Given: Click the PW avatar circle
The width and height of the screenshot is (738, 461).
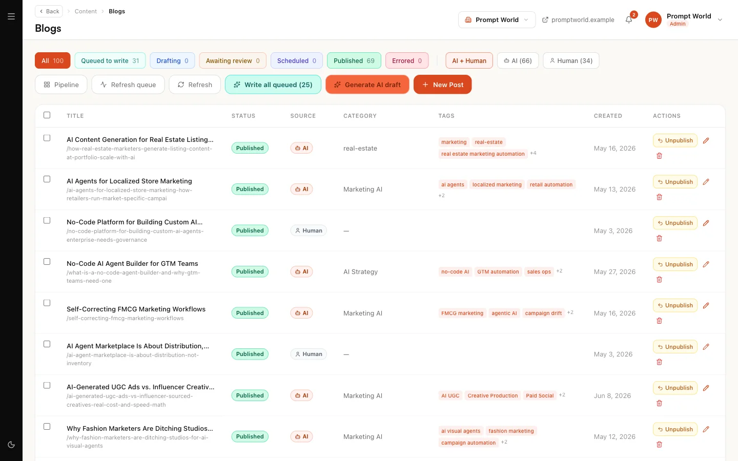Looking at the screenshot, I should (x=653, y=19).
